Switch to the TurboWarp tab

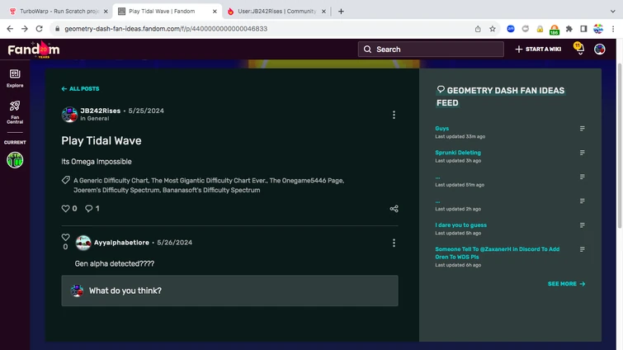click(58, 11)
